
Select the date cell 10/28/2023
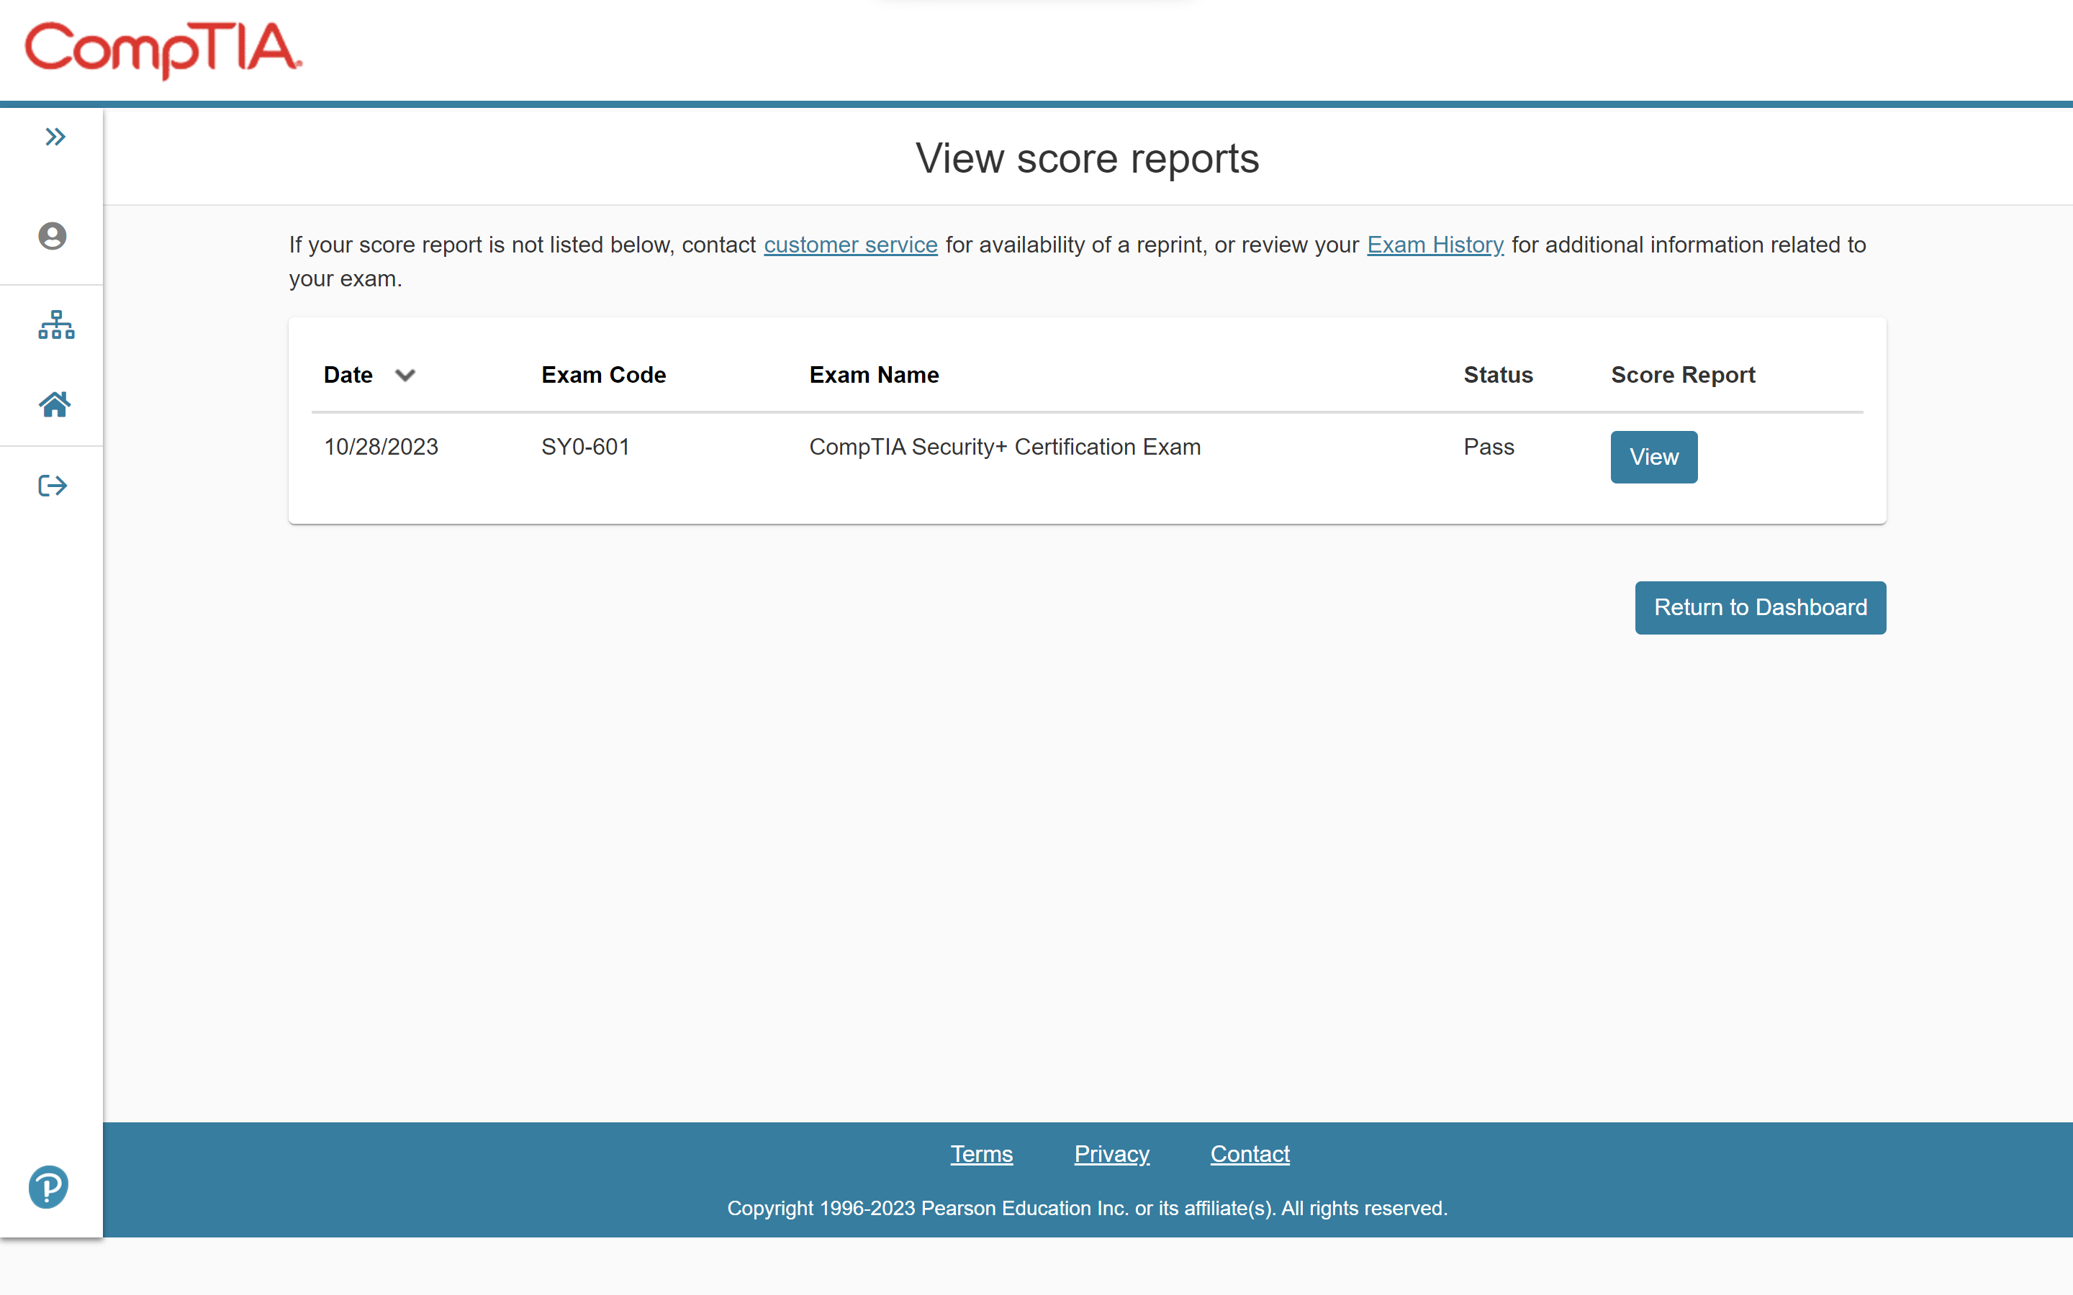click(381, 447)
